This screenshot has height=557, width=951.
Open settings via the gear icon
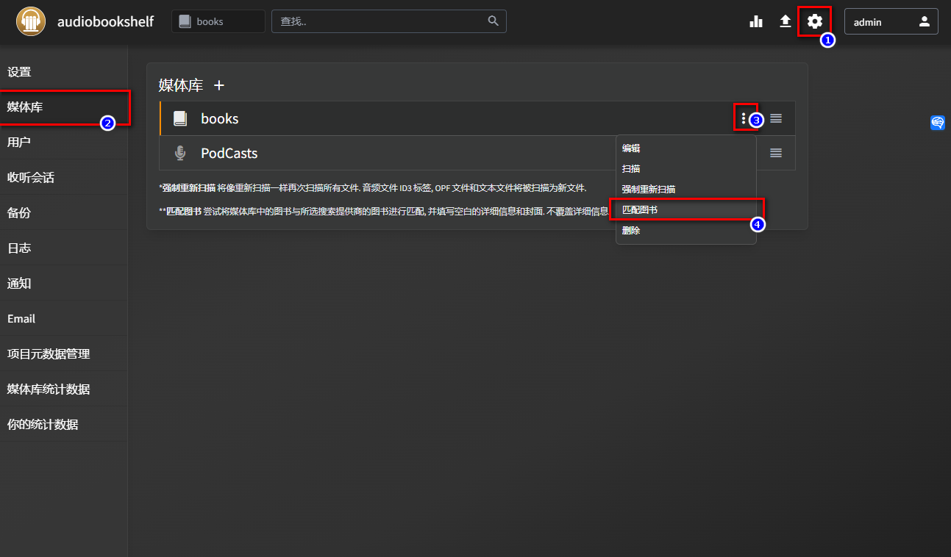[x=814, y=21]
